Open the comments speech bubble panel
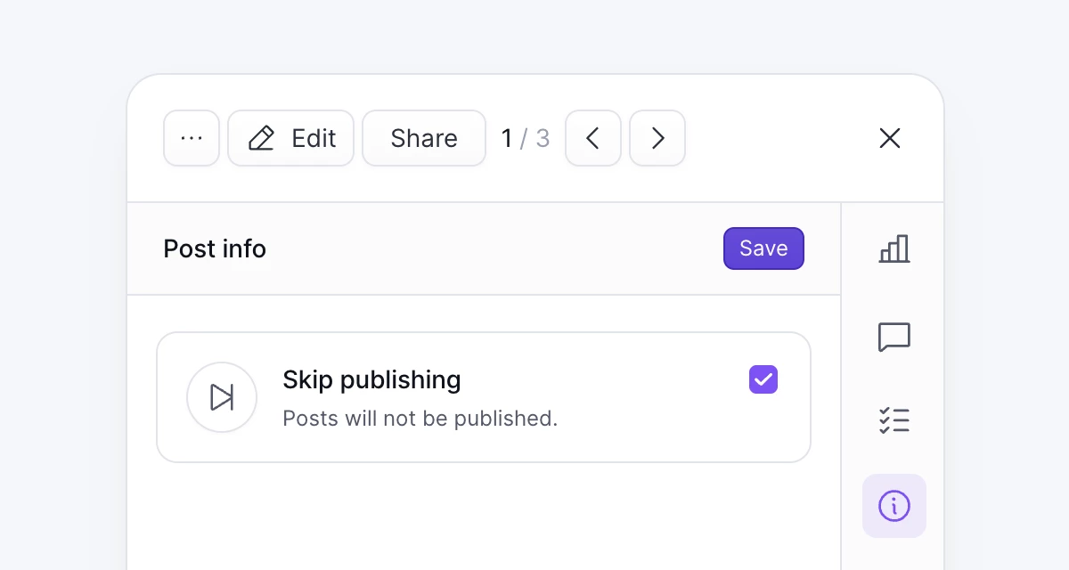1069x570 pixels. (894, 338)
